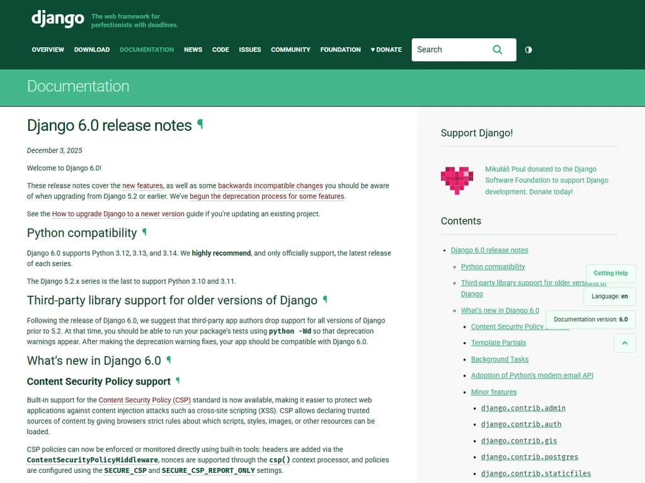Click the Django logo in the header

[x=57, y=19]
